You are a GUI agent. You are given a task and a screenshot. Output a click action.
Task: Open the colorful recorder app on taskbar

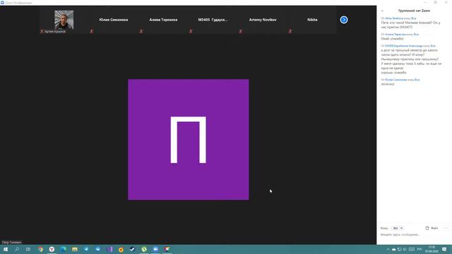click(167, 249)
